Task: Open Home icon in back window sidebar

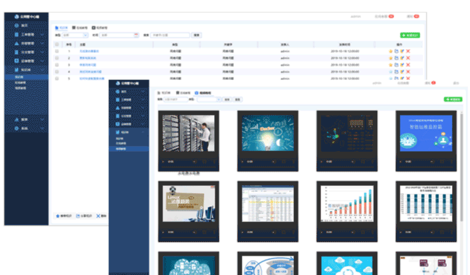Action: coord(17,26)
